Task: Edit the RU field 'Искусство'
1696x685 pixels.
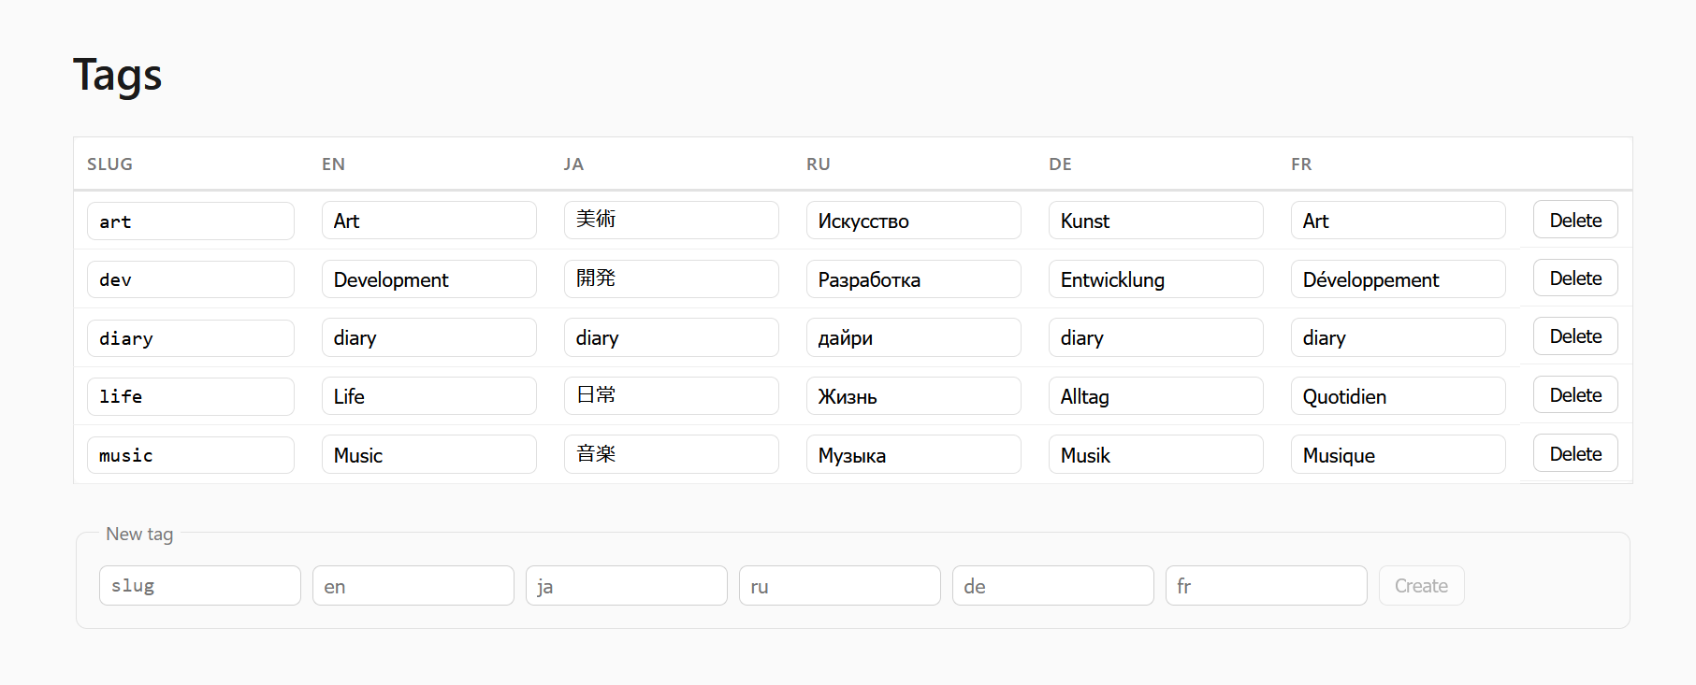Action: (914, 220)
